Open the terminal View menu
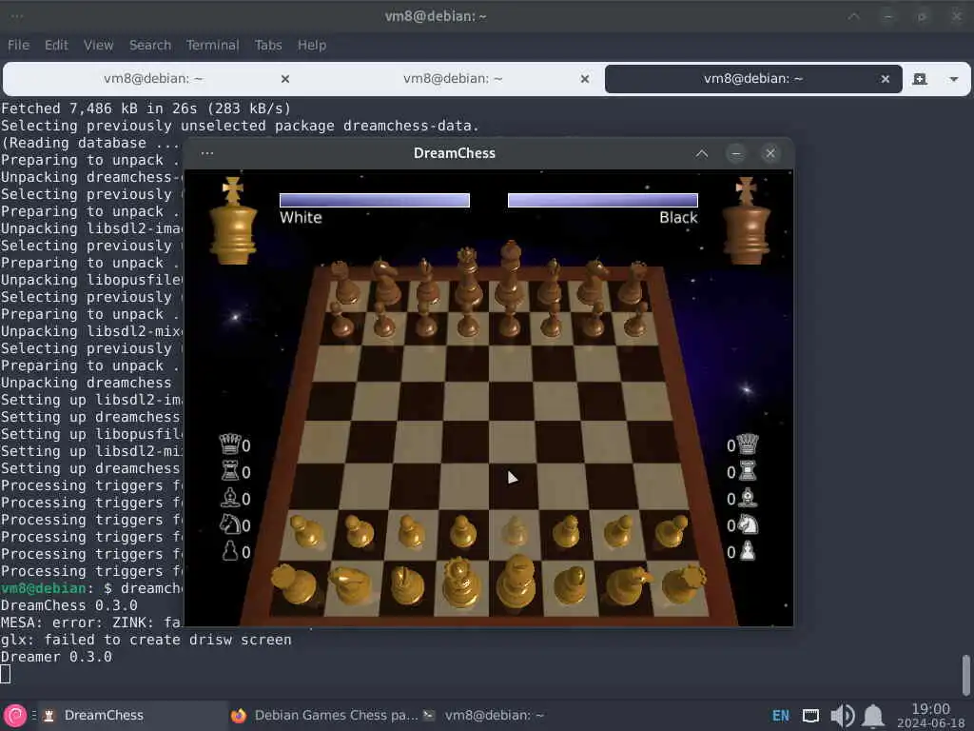The image size is (974, 731). pyautogui.click(x=98, y=45)
